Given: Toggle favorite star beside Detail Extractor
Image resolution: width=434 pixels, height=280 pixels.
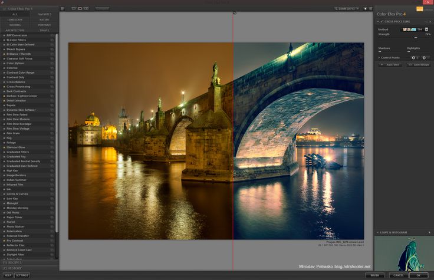Looking at the screenshot, I should pyautogui.click(x=4, y=101).
